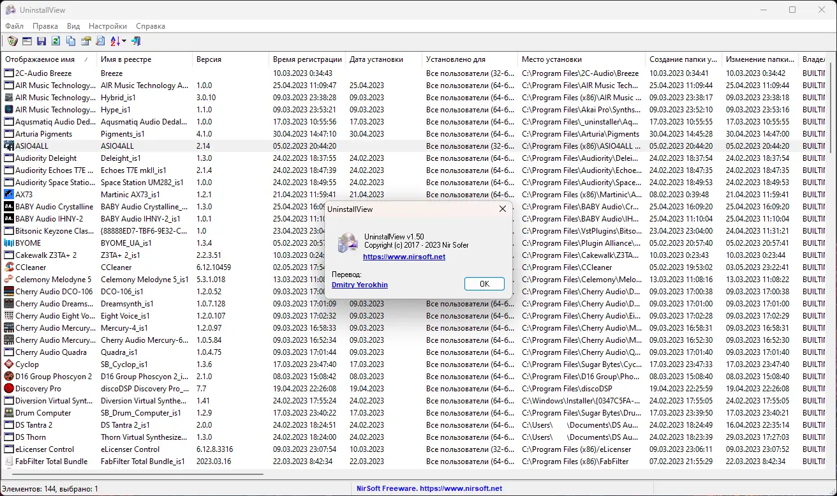
Task: Click the Uninstall recycle-bin toolbar icon
Action: (x=12, y=41)
